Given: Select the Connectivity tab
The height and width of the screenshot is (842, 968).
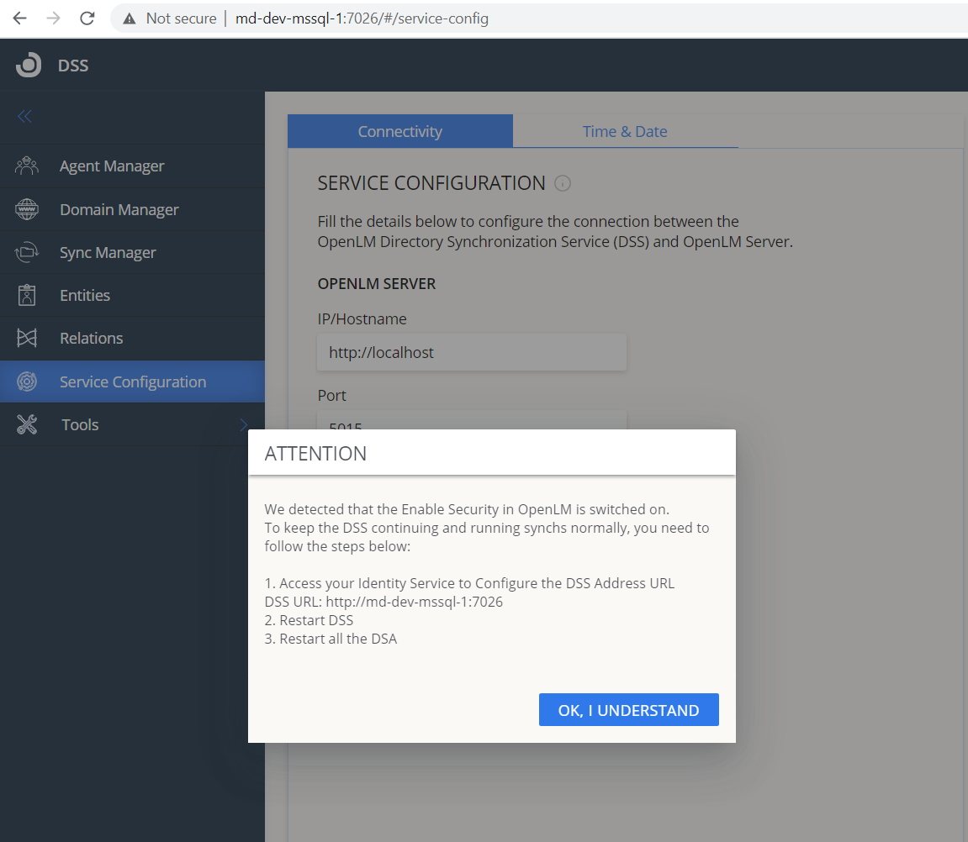Looking at the screenshot, I should (399, 132).
